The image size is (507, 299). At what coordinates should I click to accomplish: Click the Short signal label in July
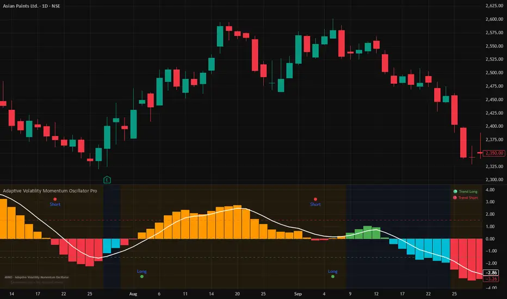tap(55, 204)
